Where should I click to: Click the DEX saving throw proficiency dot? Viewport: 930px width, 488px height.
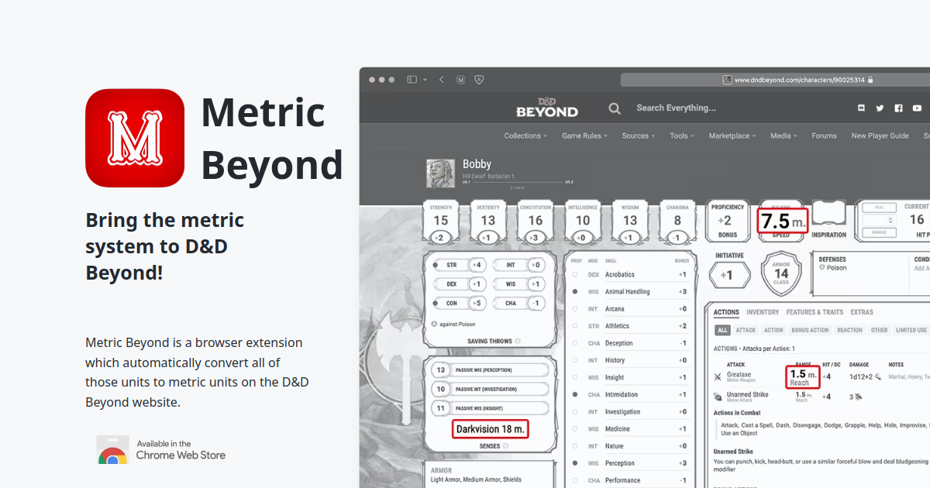coord(436,284)
